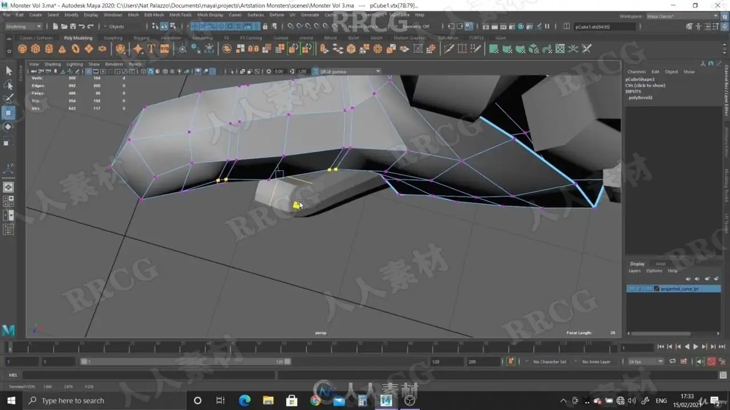This screenshot has width=730, height=410.
Task: Create a polygon cylinder from the shelf
Action: pos(49,49)
